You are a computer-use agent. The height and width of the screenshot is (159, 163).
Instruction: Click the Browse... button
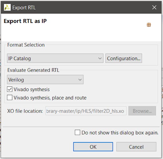tap(142, 111)
